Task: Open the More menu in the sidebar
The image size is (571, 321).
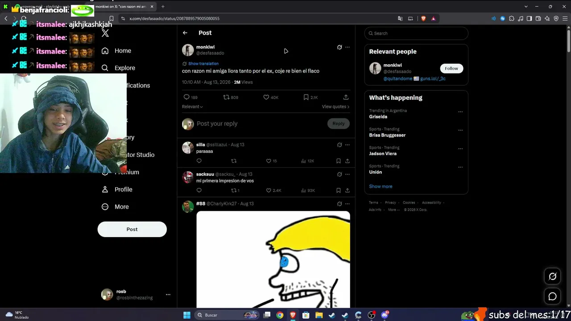Action: click(x=115, y=207)
